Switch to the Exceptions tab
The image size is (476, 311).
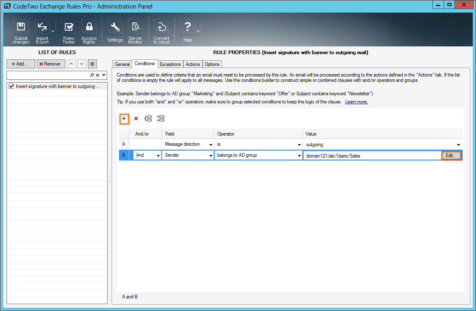click(x=170, y=64)
